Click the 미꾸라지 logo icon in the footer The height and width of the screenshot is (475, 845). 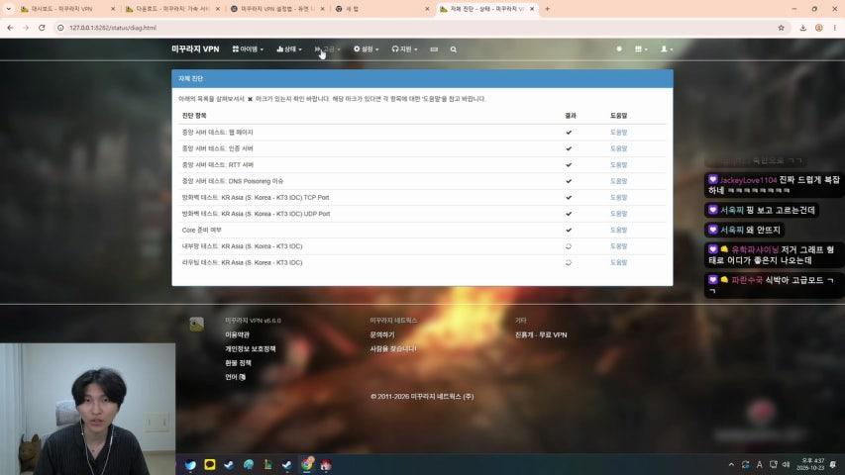point(197,325)
